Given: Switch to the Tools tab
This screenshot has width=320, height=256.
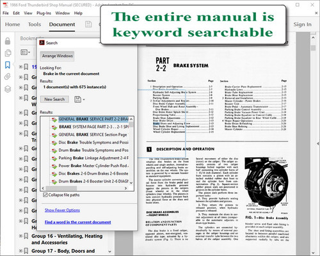Looking at the screenshot, I should pos(35,24).
